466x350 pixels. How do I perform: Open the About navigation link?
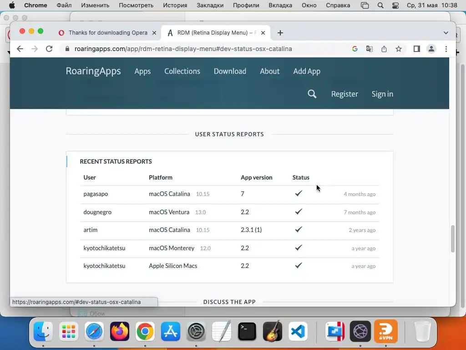click(270, 72)
